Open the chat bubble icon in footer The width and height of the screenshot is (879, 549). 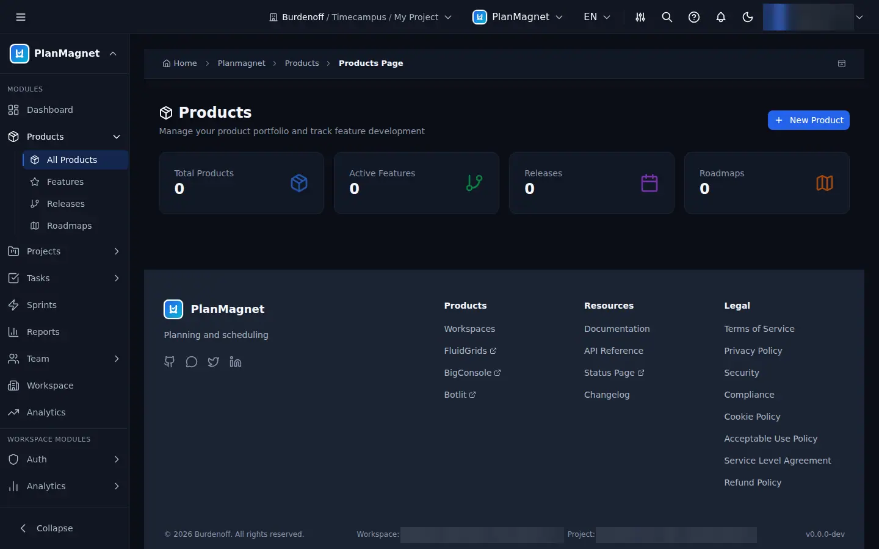tap(192, 362)
